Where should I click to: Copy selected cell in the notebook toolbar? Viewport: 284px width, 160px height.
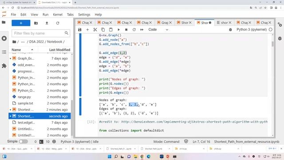[x=103, y=30]
